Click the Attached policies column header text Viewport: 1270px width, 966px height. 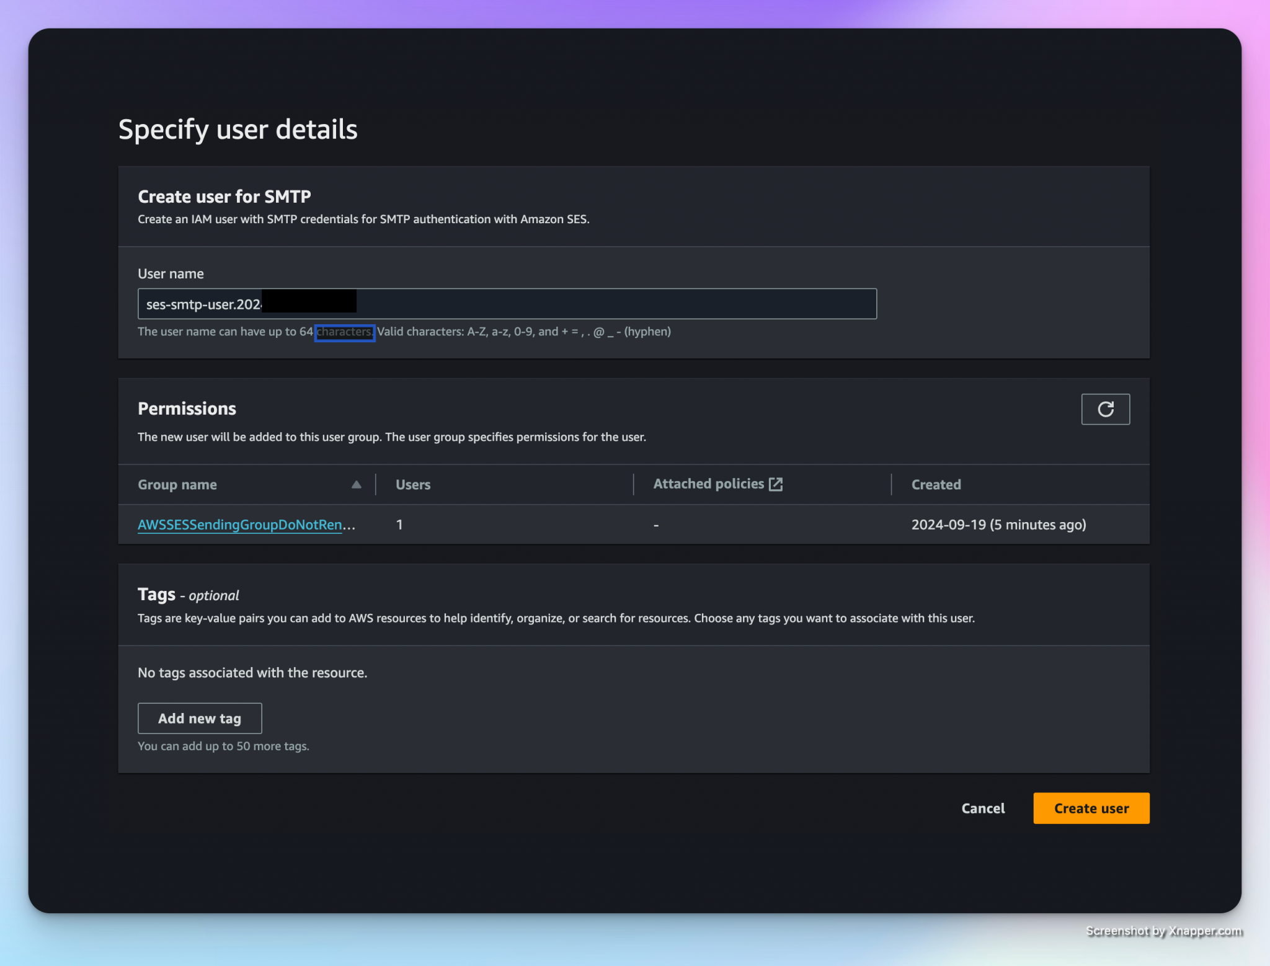tap(708, 484)
